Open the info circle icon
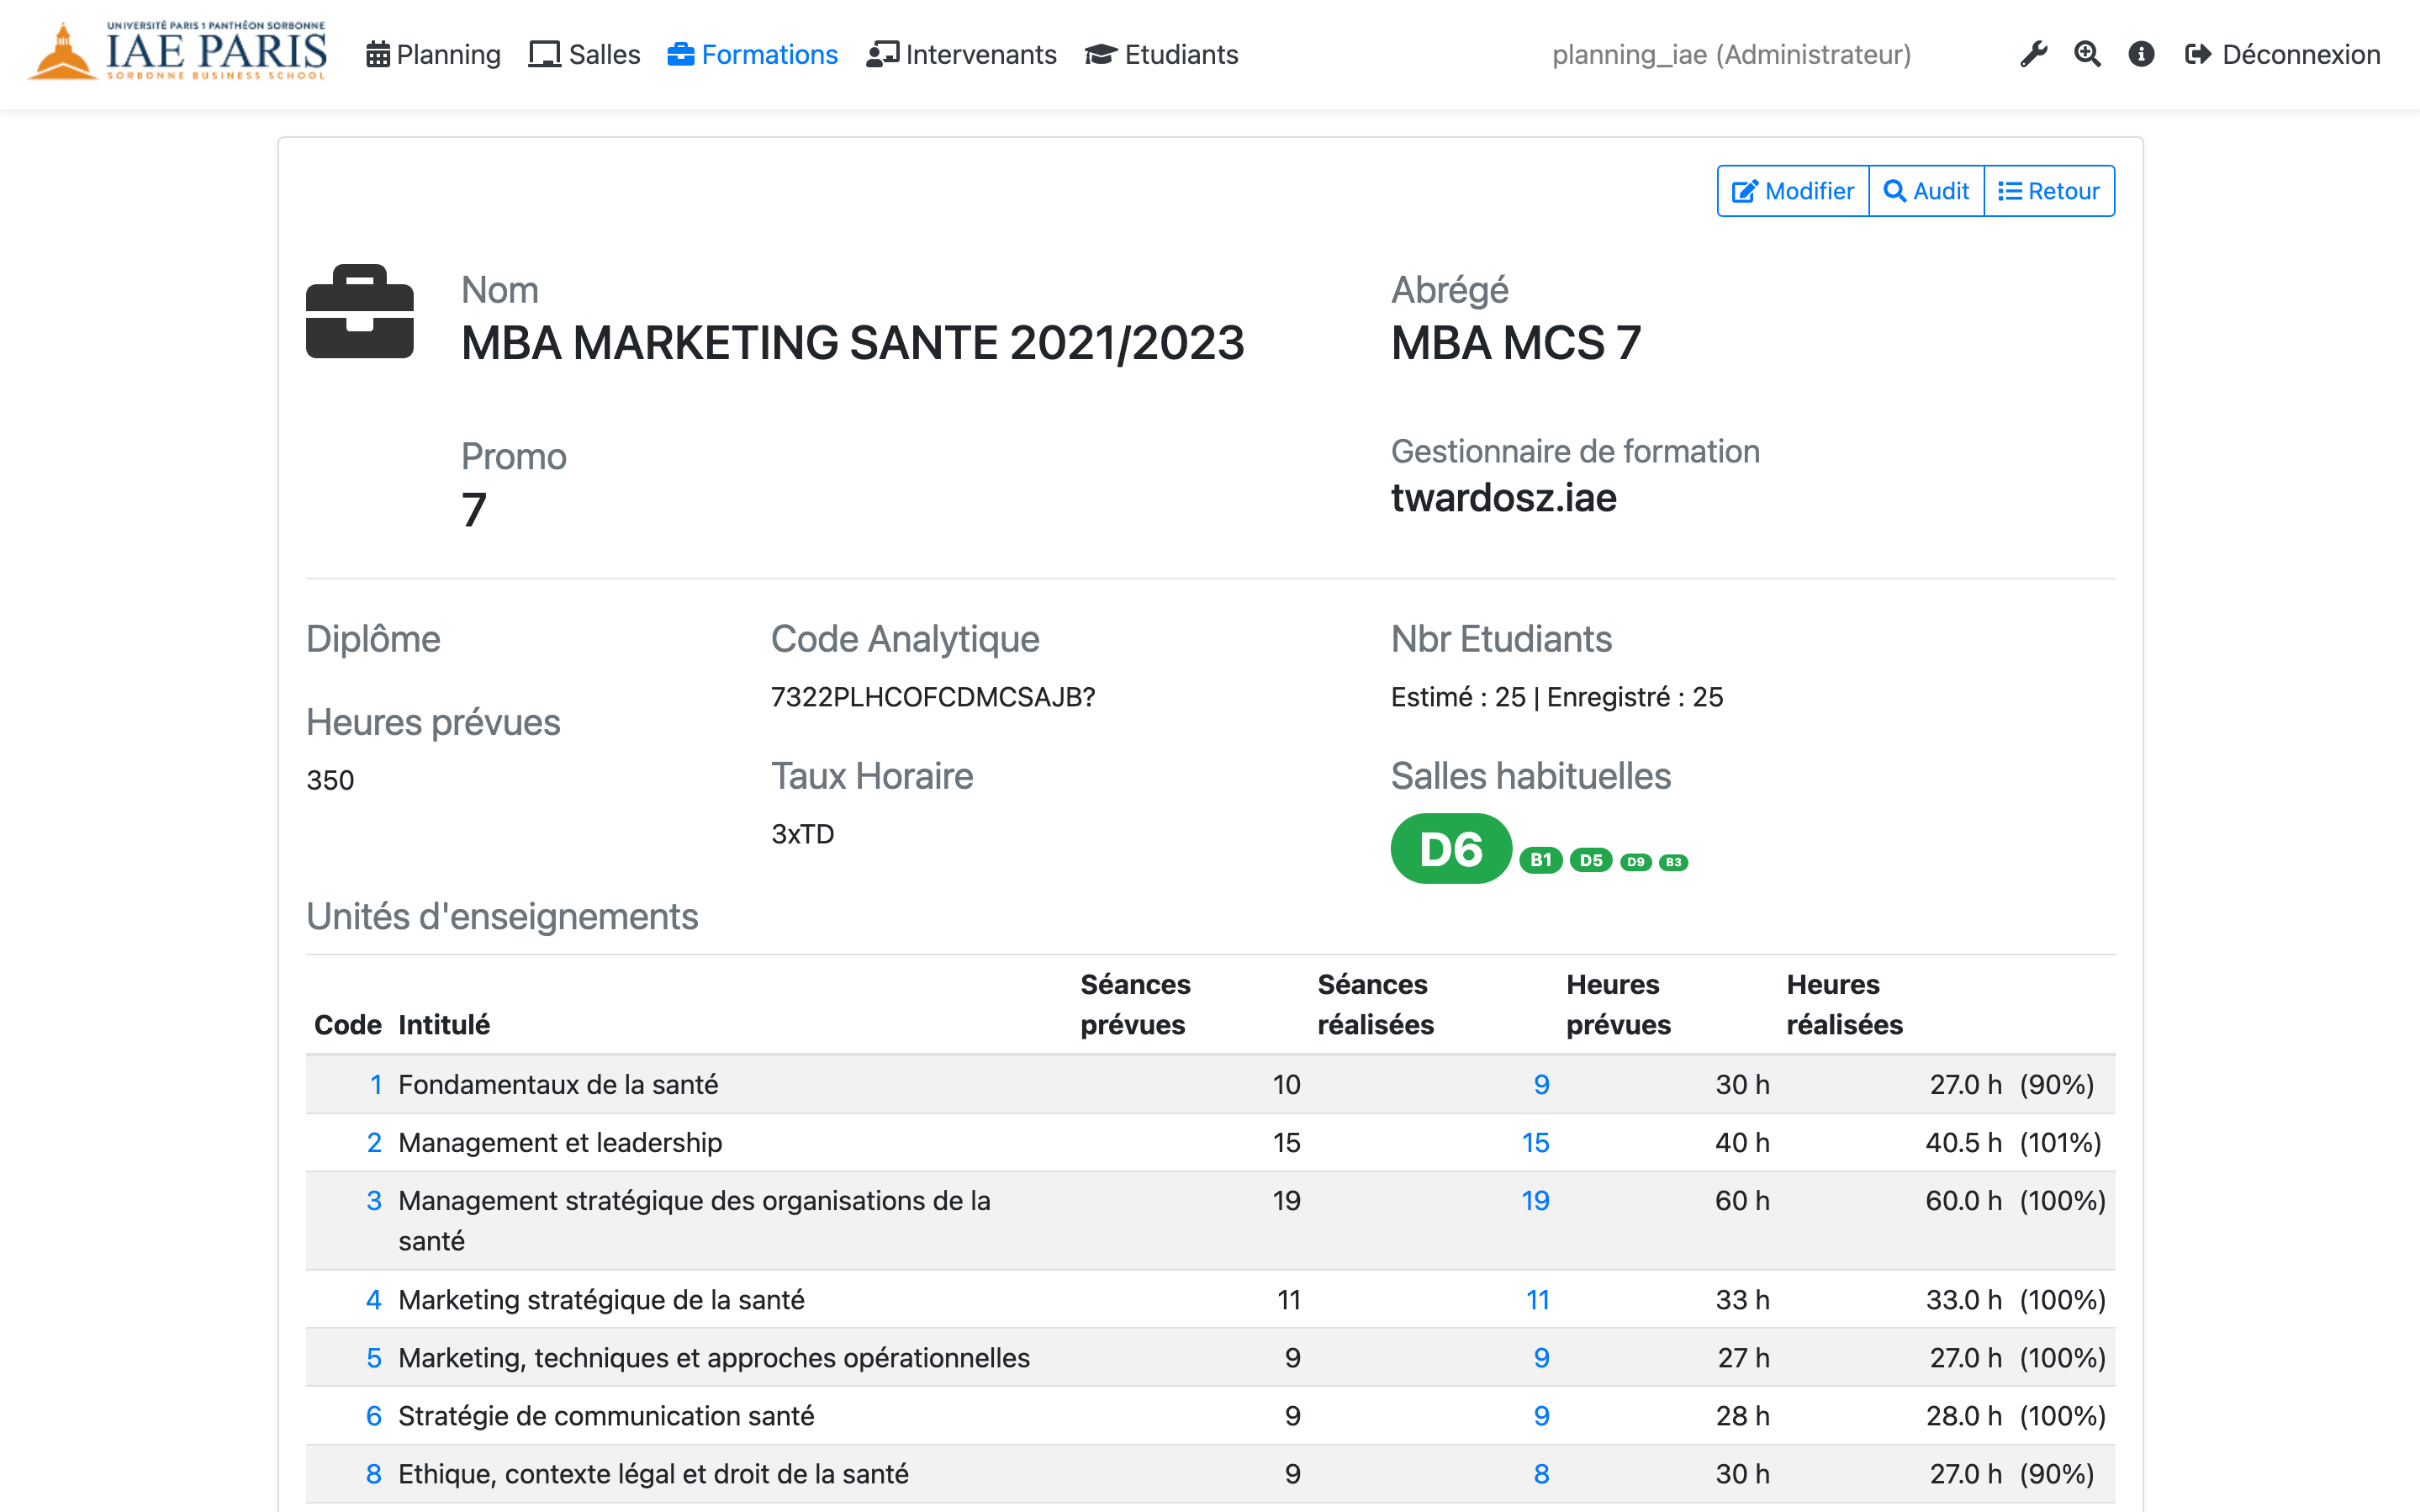 click(2141, 54)
